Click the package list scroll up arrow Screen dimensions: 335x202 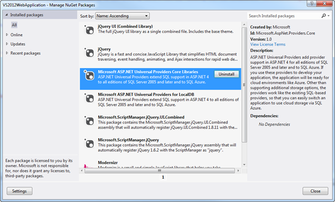click(x=244, y=25)
